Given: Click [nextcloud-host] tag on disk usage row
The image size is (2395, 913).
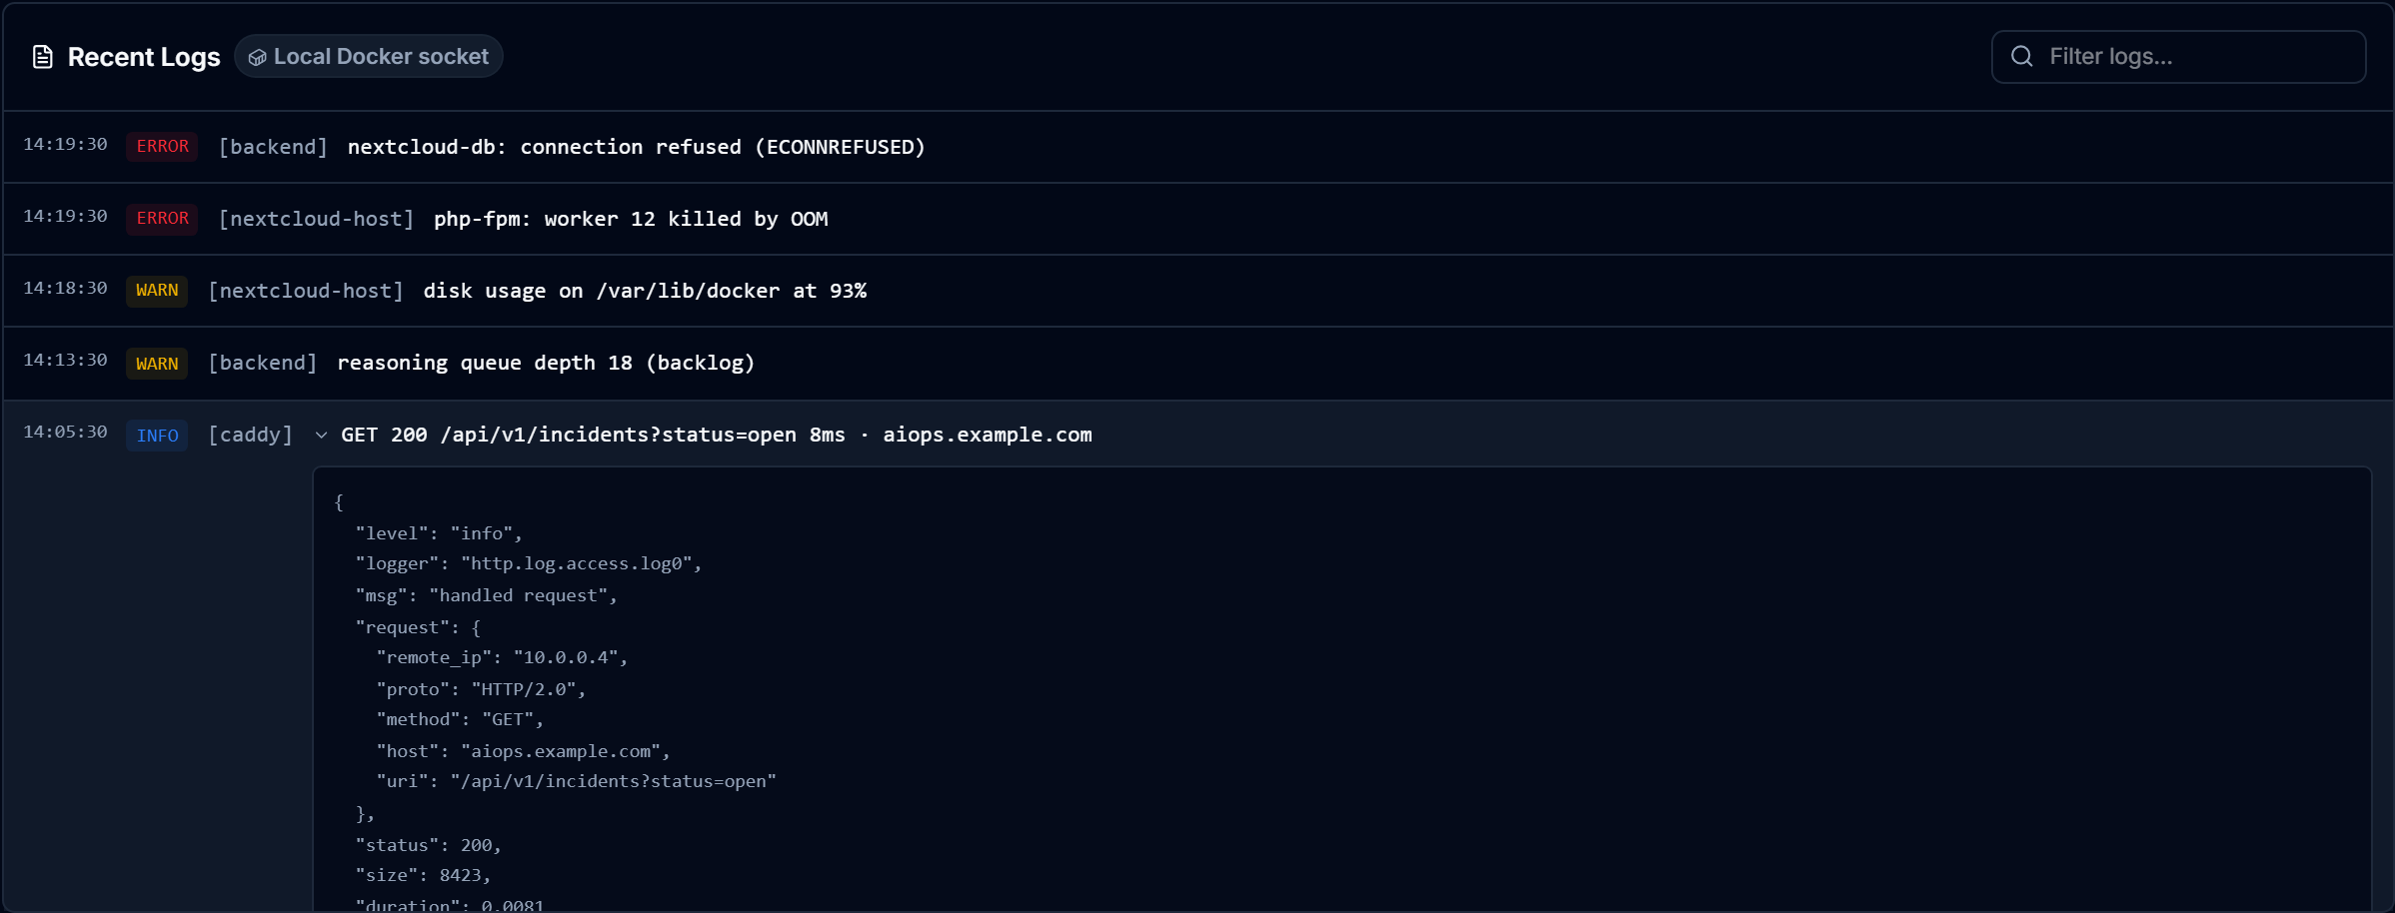Looking at the screenshot, I should tap(306, 291).
